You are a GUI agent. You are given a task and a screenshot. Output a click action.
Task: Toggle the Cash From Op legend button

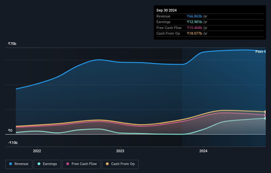click(120, 164)
